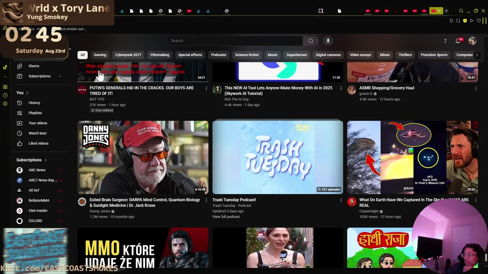The width and height of the screenshot is (488, 274).
Task: Click the yellow shield ad-blocker icon
Action: pos(465,21)
